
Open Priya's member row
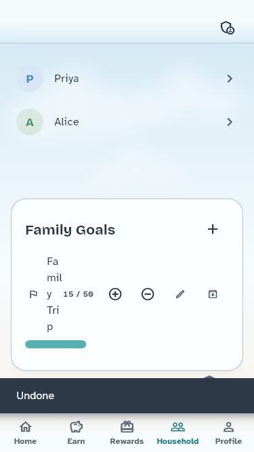[127, 79]
